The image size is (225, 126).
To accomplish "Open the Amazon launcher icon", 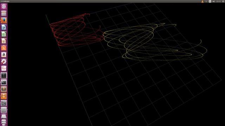I will (x=4, y=55).
